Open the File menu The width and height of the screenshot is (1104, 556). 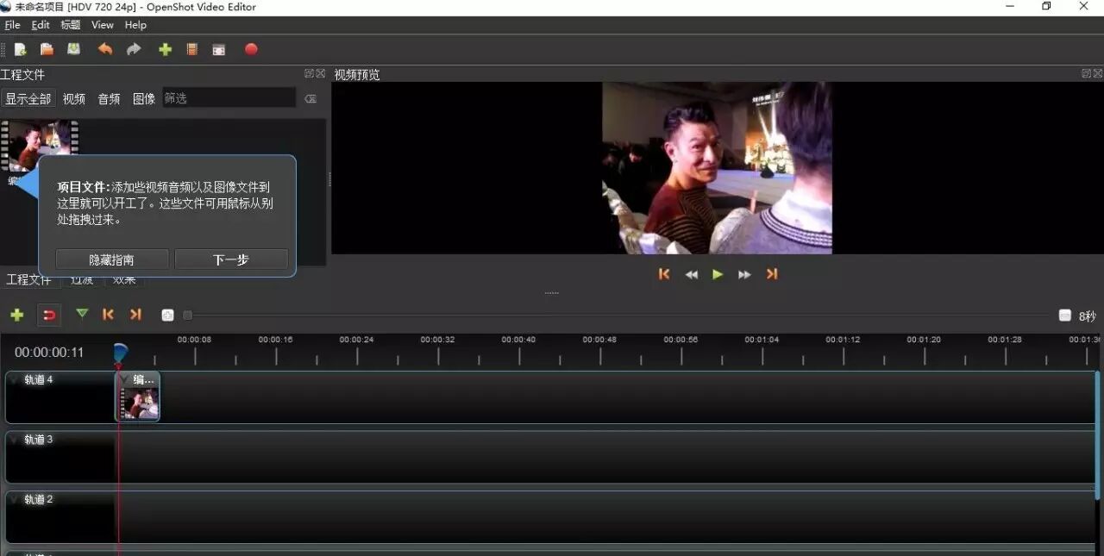tap(12, 25)
